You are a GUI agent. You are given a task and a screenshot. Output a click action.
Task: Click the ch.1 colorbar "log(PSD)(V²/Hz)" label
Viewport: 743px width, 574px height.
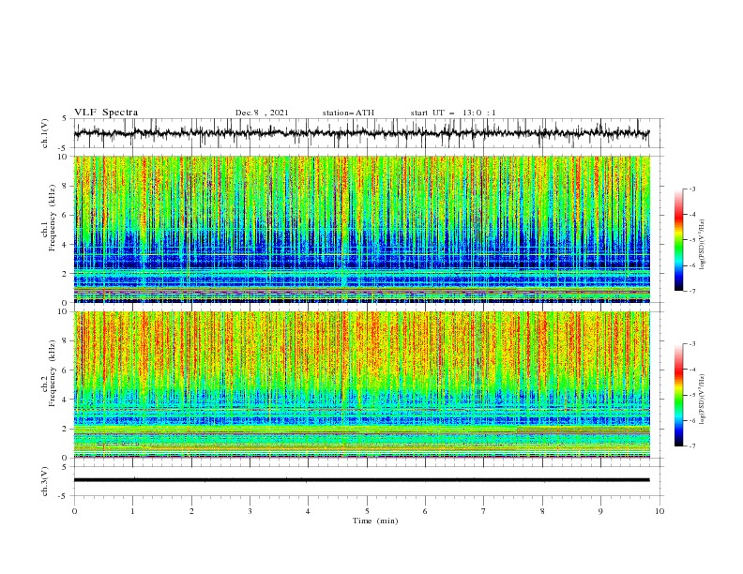pos(702,245)
